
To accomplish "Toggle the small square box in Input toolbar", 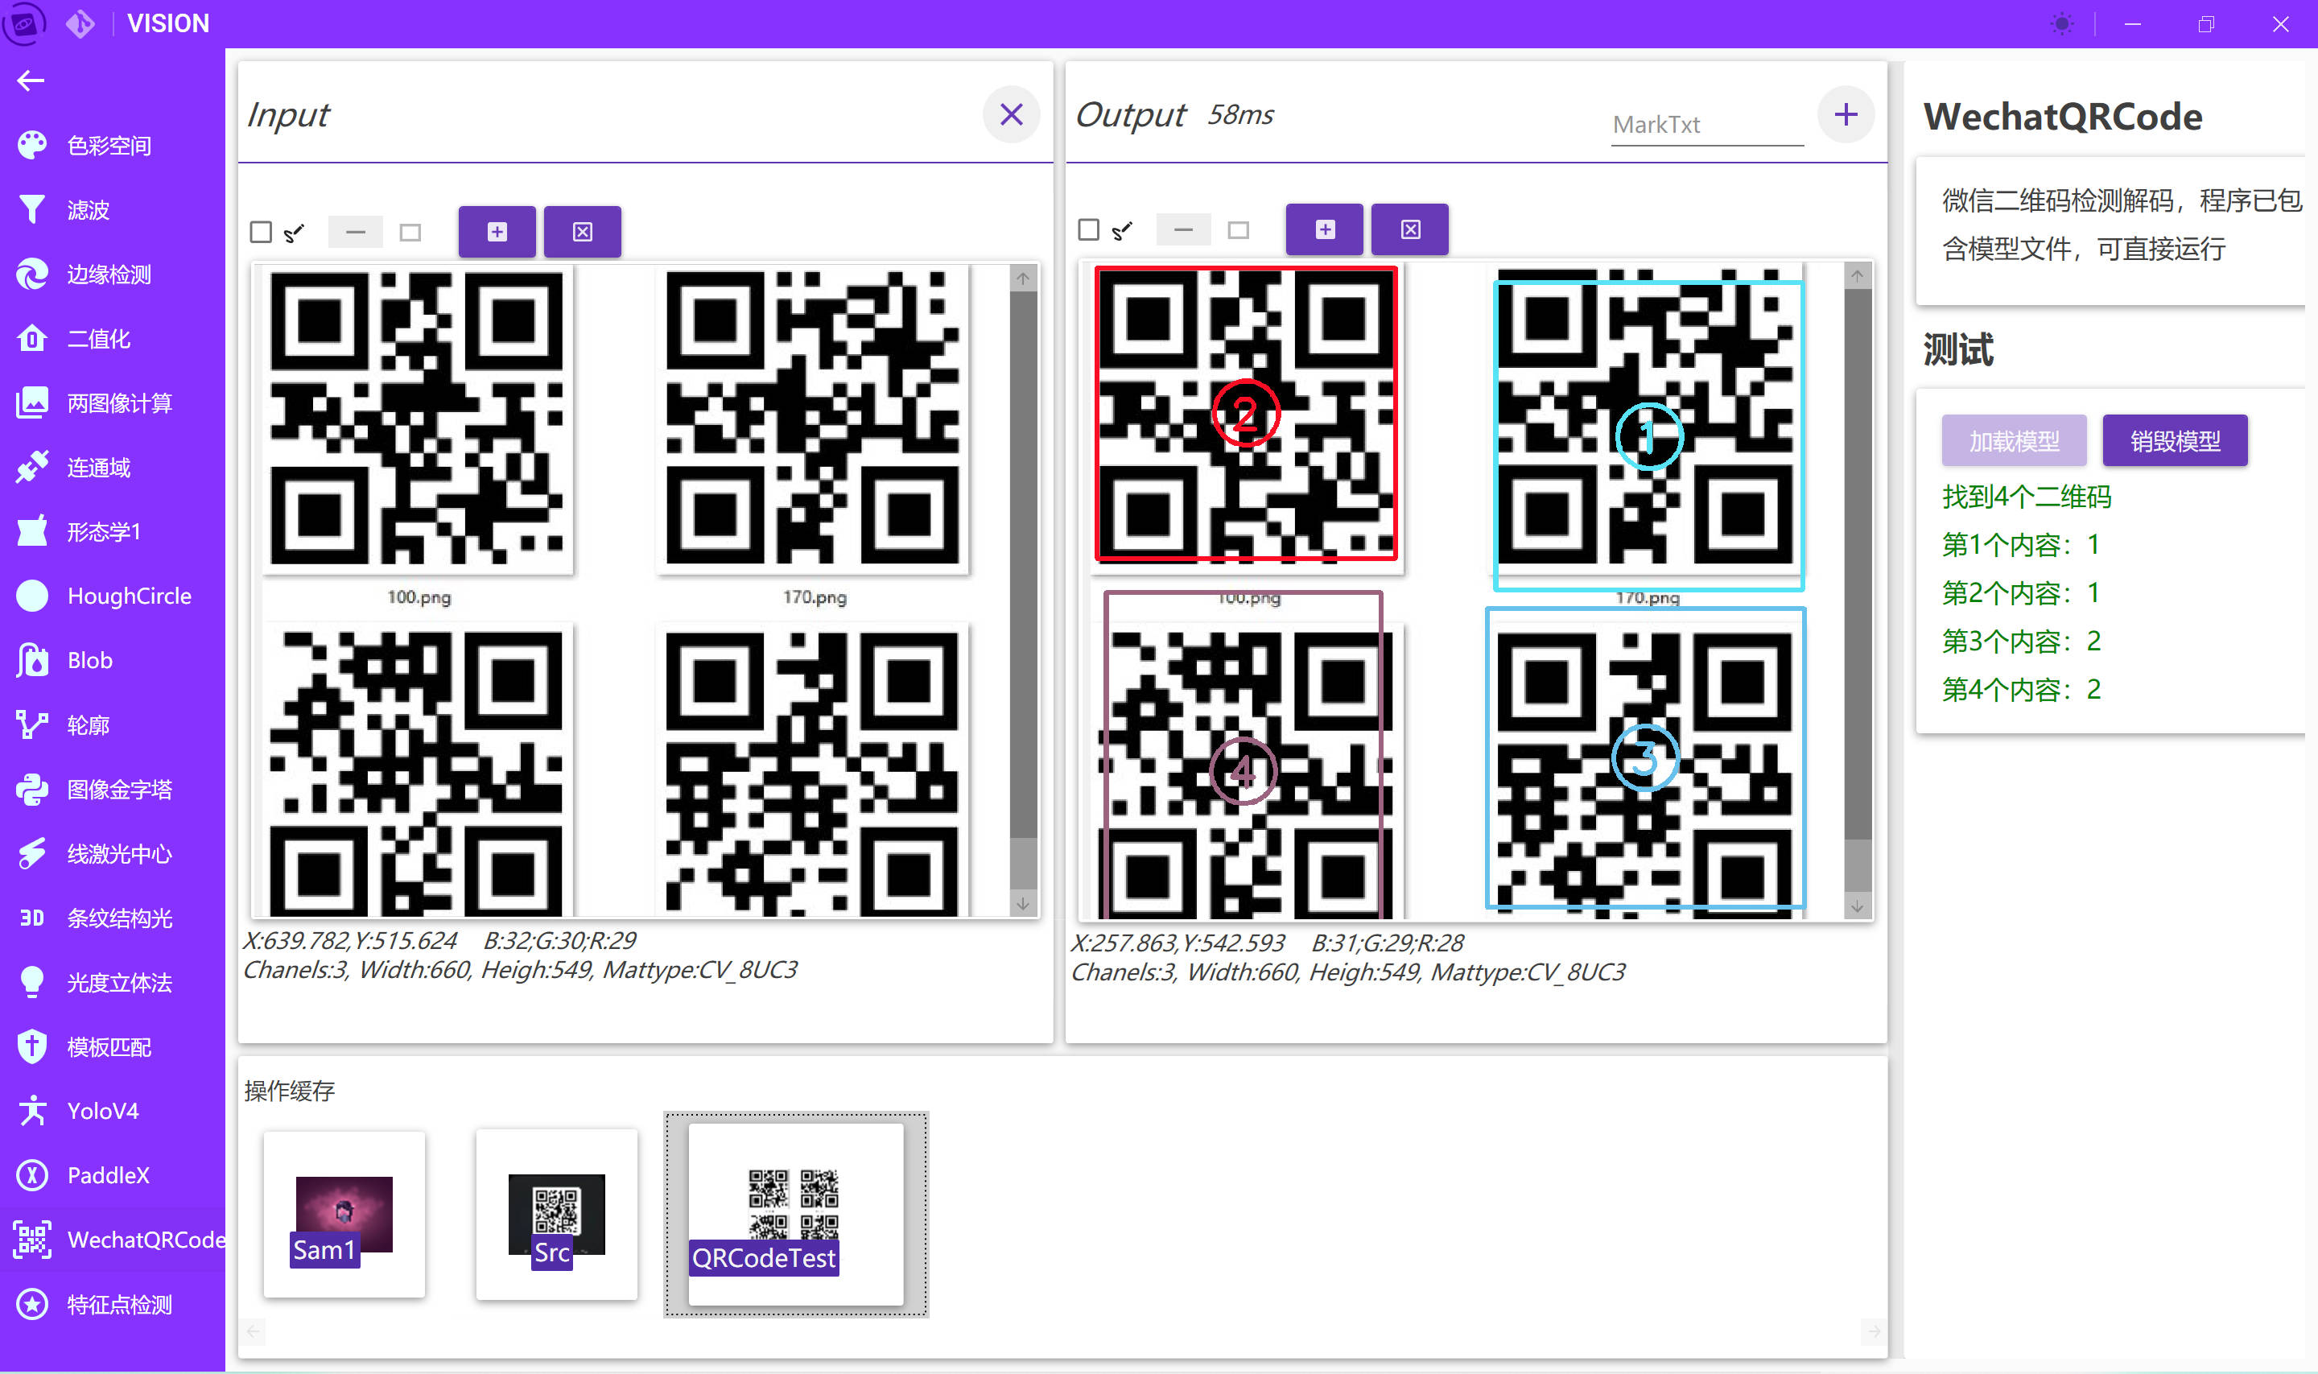I will (410, 233).
